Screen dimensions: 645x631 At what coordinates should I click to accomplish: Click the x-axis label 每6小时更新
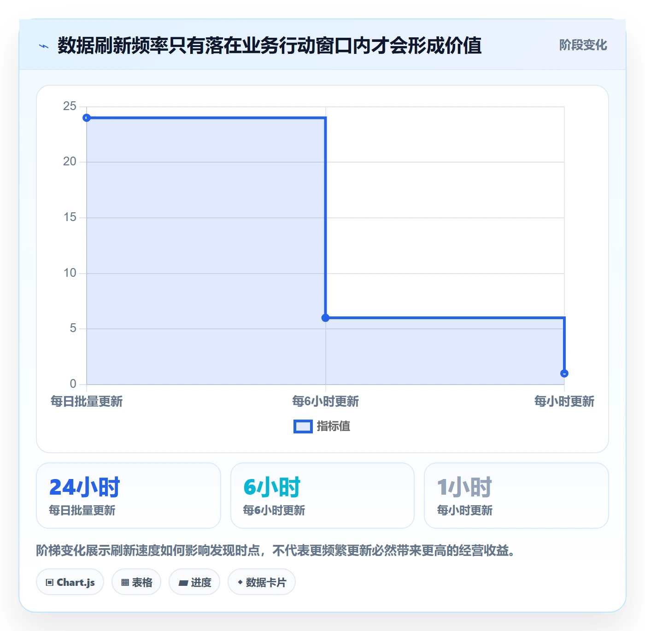pos(325,402)
